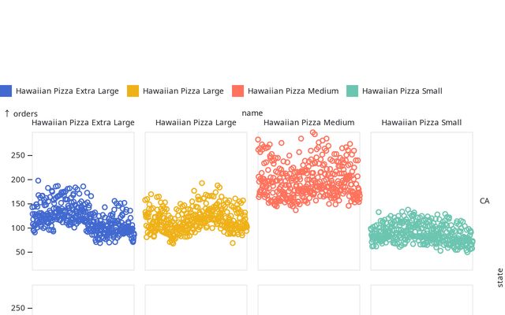Image resolution: width=505 pixels, height=315 pixels.
Task: Click the CA row facet label
Action: (484, 202)
